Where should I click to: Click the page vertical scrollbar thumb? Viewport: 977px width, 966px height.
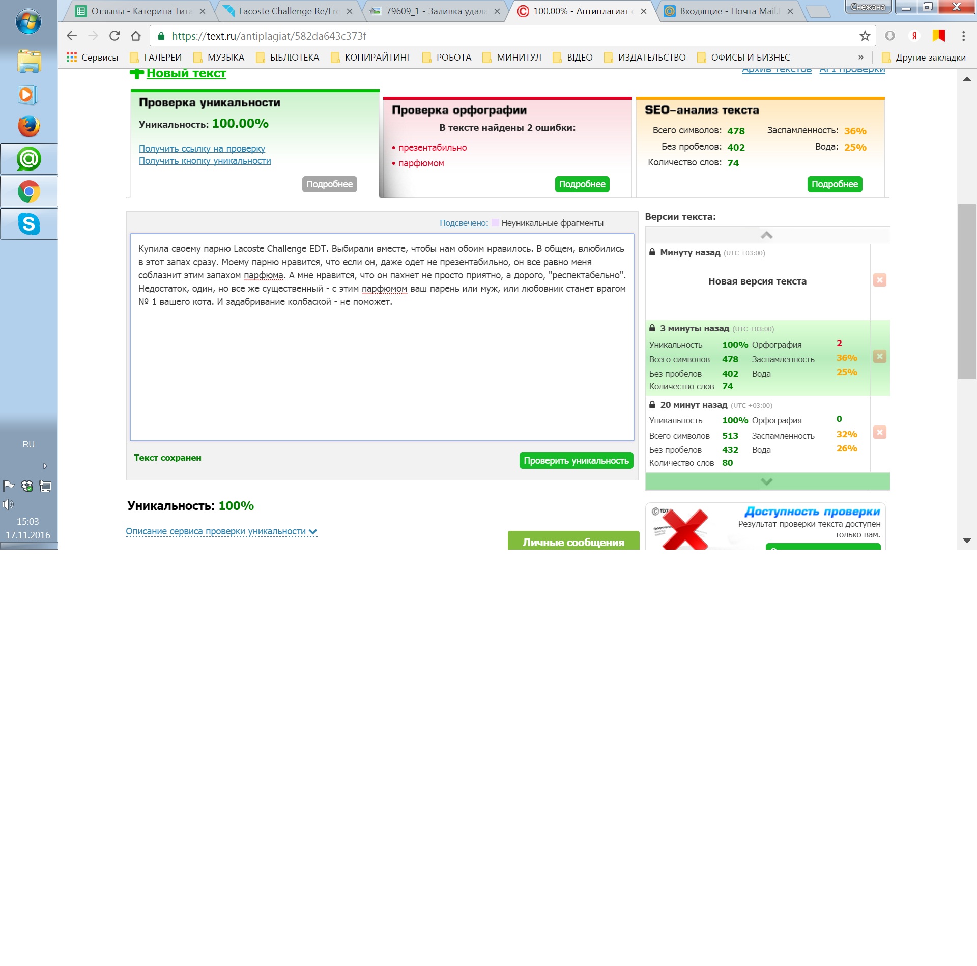tap(967, 291)
